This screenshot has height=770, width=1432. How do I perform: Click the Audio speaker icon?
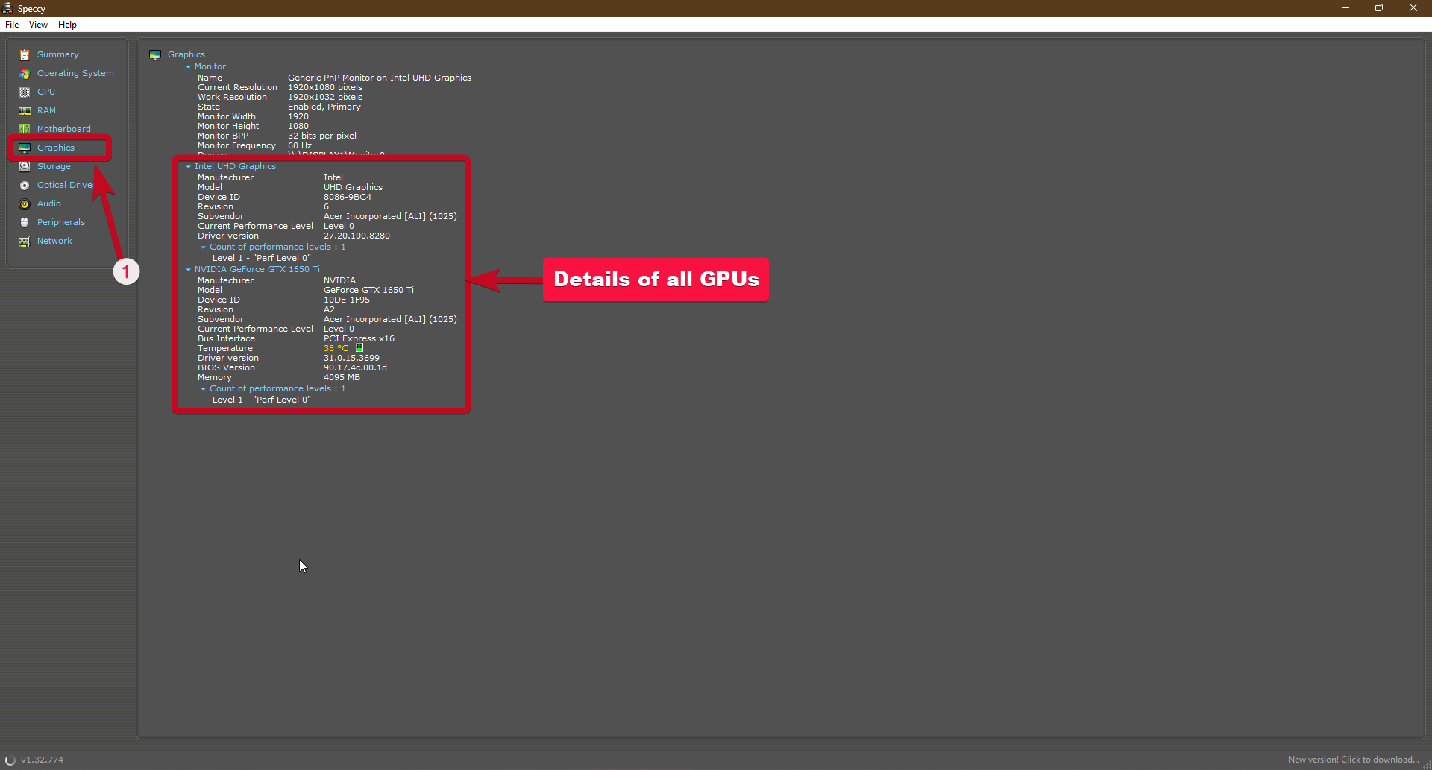(25, 203)
